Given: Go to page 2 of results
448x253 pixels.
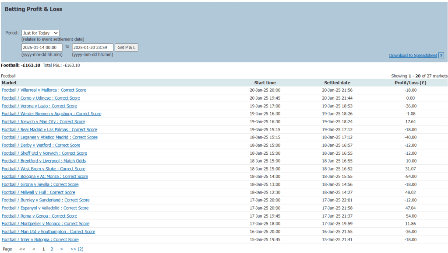Looking at the screenshot, I should pos(52,249).
